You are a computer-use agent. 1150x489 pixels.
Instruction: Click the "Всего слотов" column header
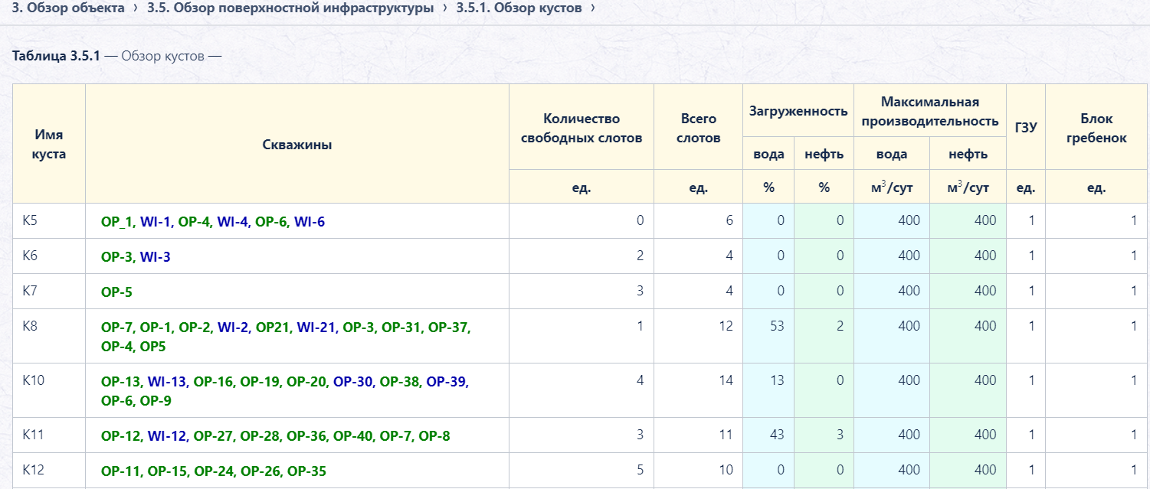[698, 128]
